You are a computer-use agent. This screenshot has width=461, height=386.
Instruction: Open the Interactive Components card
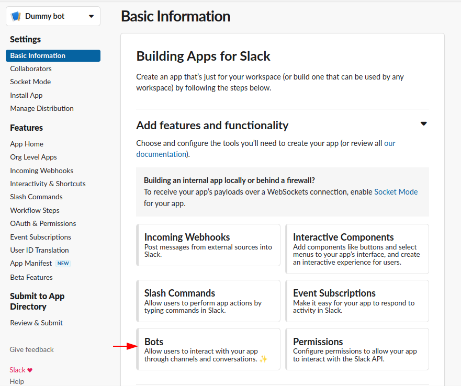357,249
